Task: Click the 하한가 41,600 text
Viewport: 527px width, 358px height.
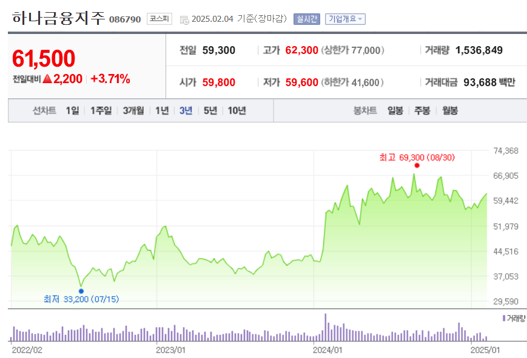Action: tap(352, 83)
